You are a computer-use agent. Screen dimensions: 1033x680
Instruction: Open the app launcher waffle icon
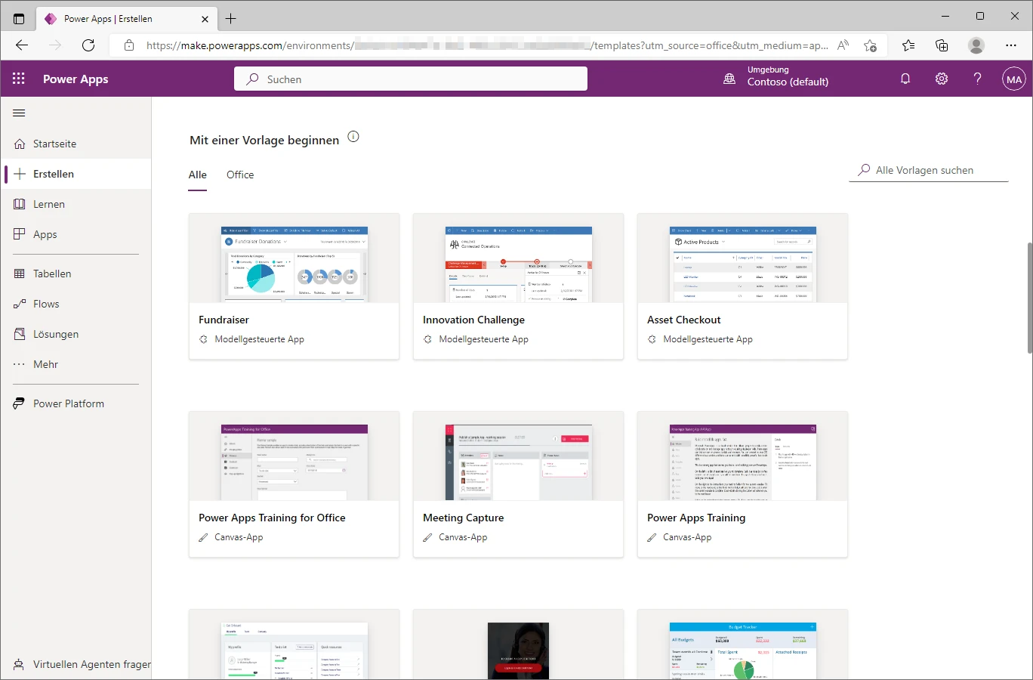19,79
